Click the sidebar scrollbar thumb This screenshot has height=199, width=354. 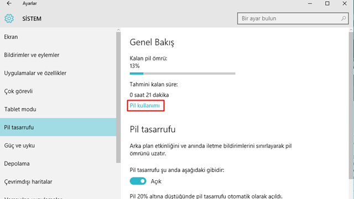pos(118,97)
